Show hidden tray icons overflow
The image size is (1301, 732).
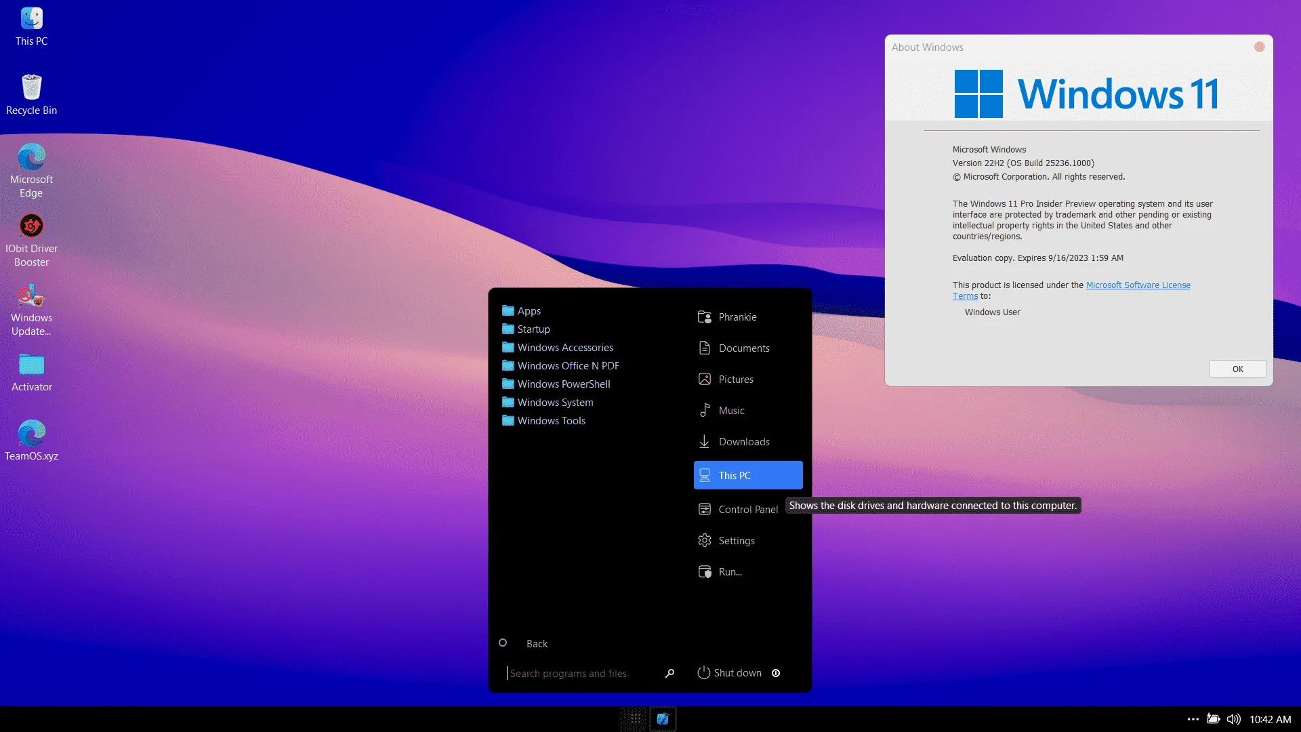(1193, 719)
